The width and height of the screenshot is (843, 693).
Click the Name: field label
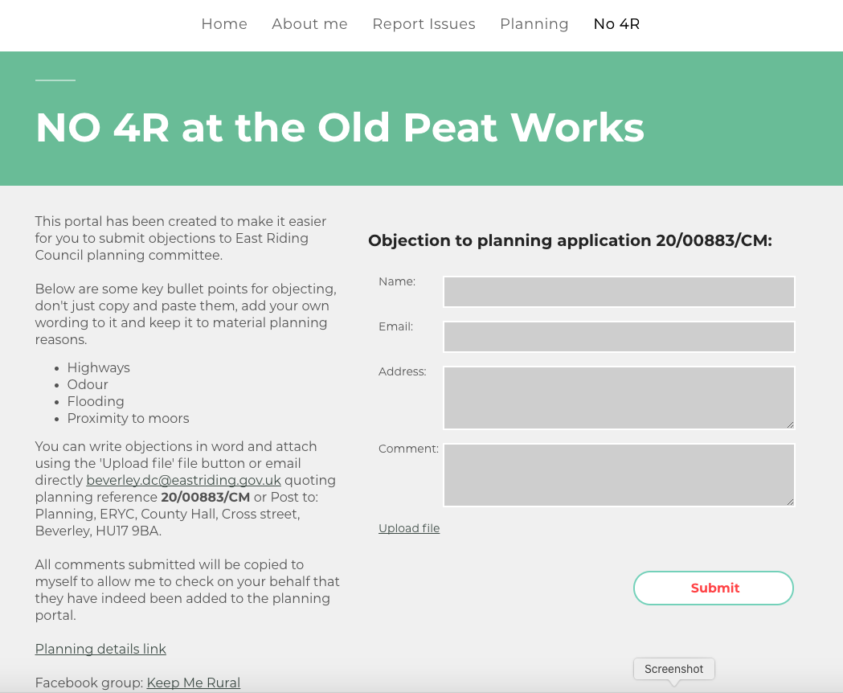(397, 281)
